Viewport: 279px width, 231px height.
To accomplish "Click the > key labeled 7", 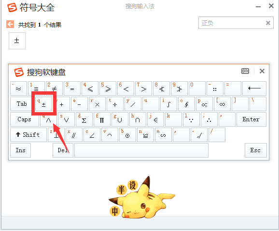I will 143,88.
